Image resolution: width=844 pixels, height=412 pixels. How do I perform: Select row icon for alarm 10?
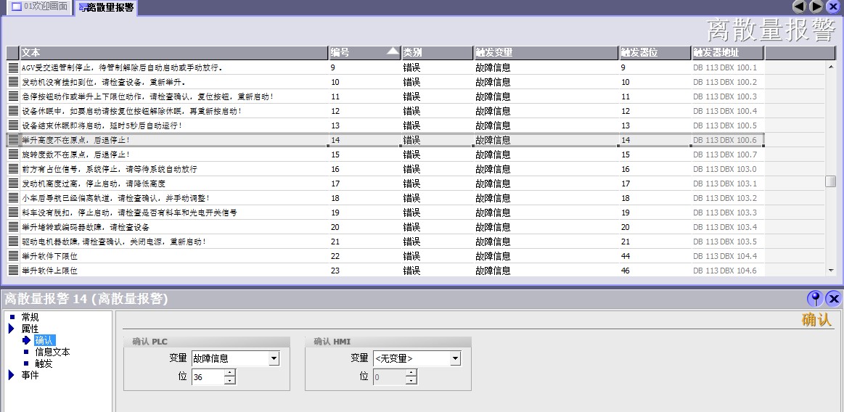[x=14, y=82]
